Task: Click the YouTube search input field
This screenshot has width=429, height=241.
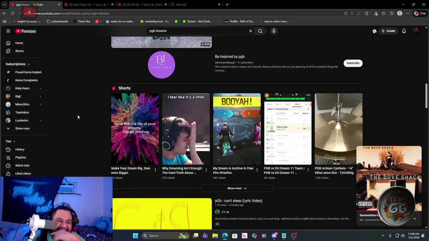Action: [198, 31]
